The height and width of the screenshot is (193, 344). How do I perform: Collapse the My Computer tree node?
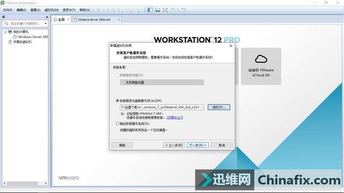tap(5, 32)
